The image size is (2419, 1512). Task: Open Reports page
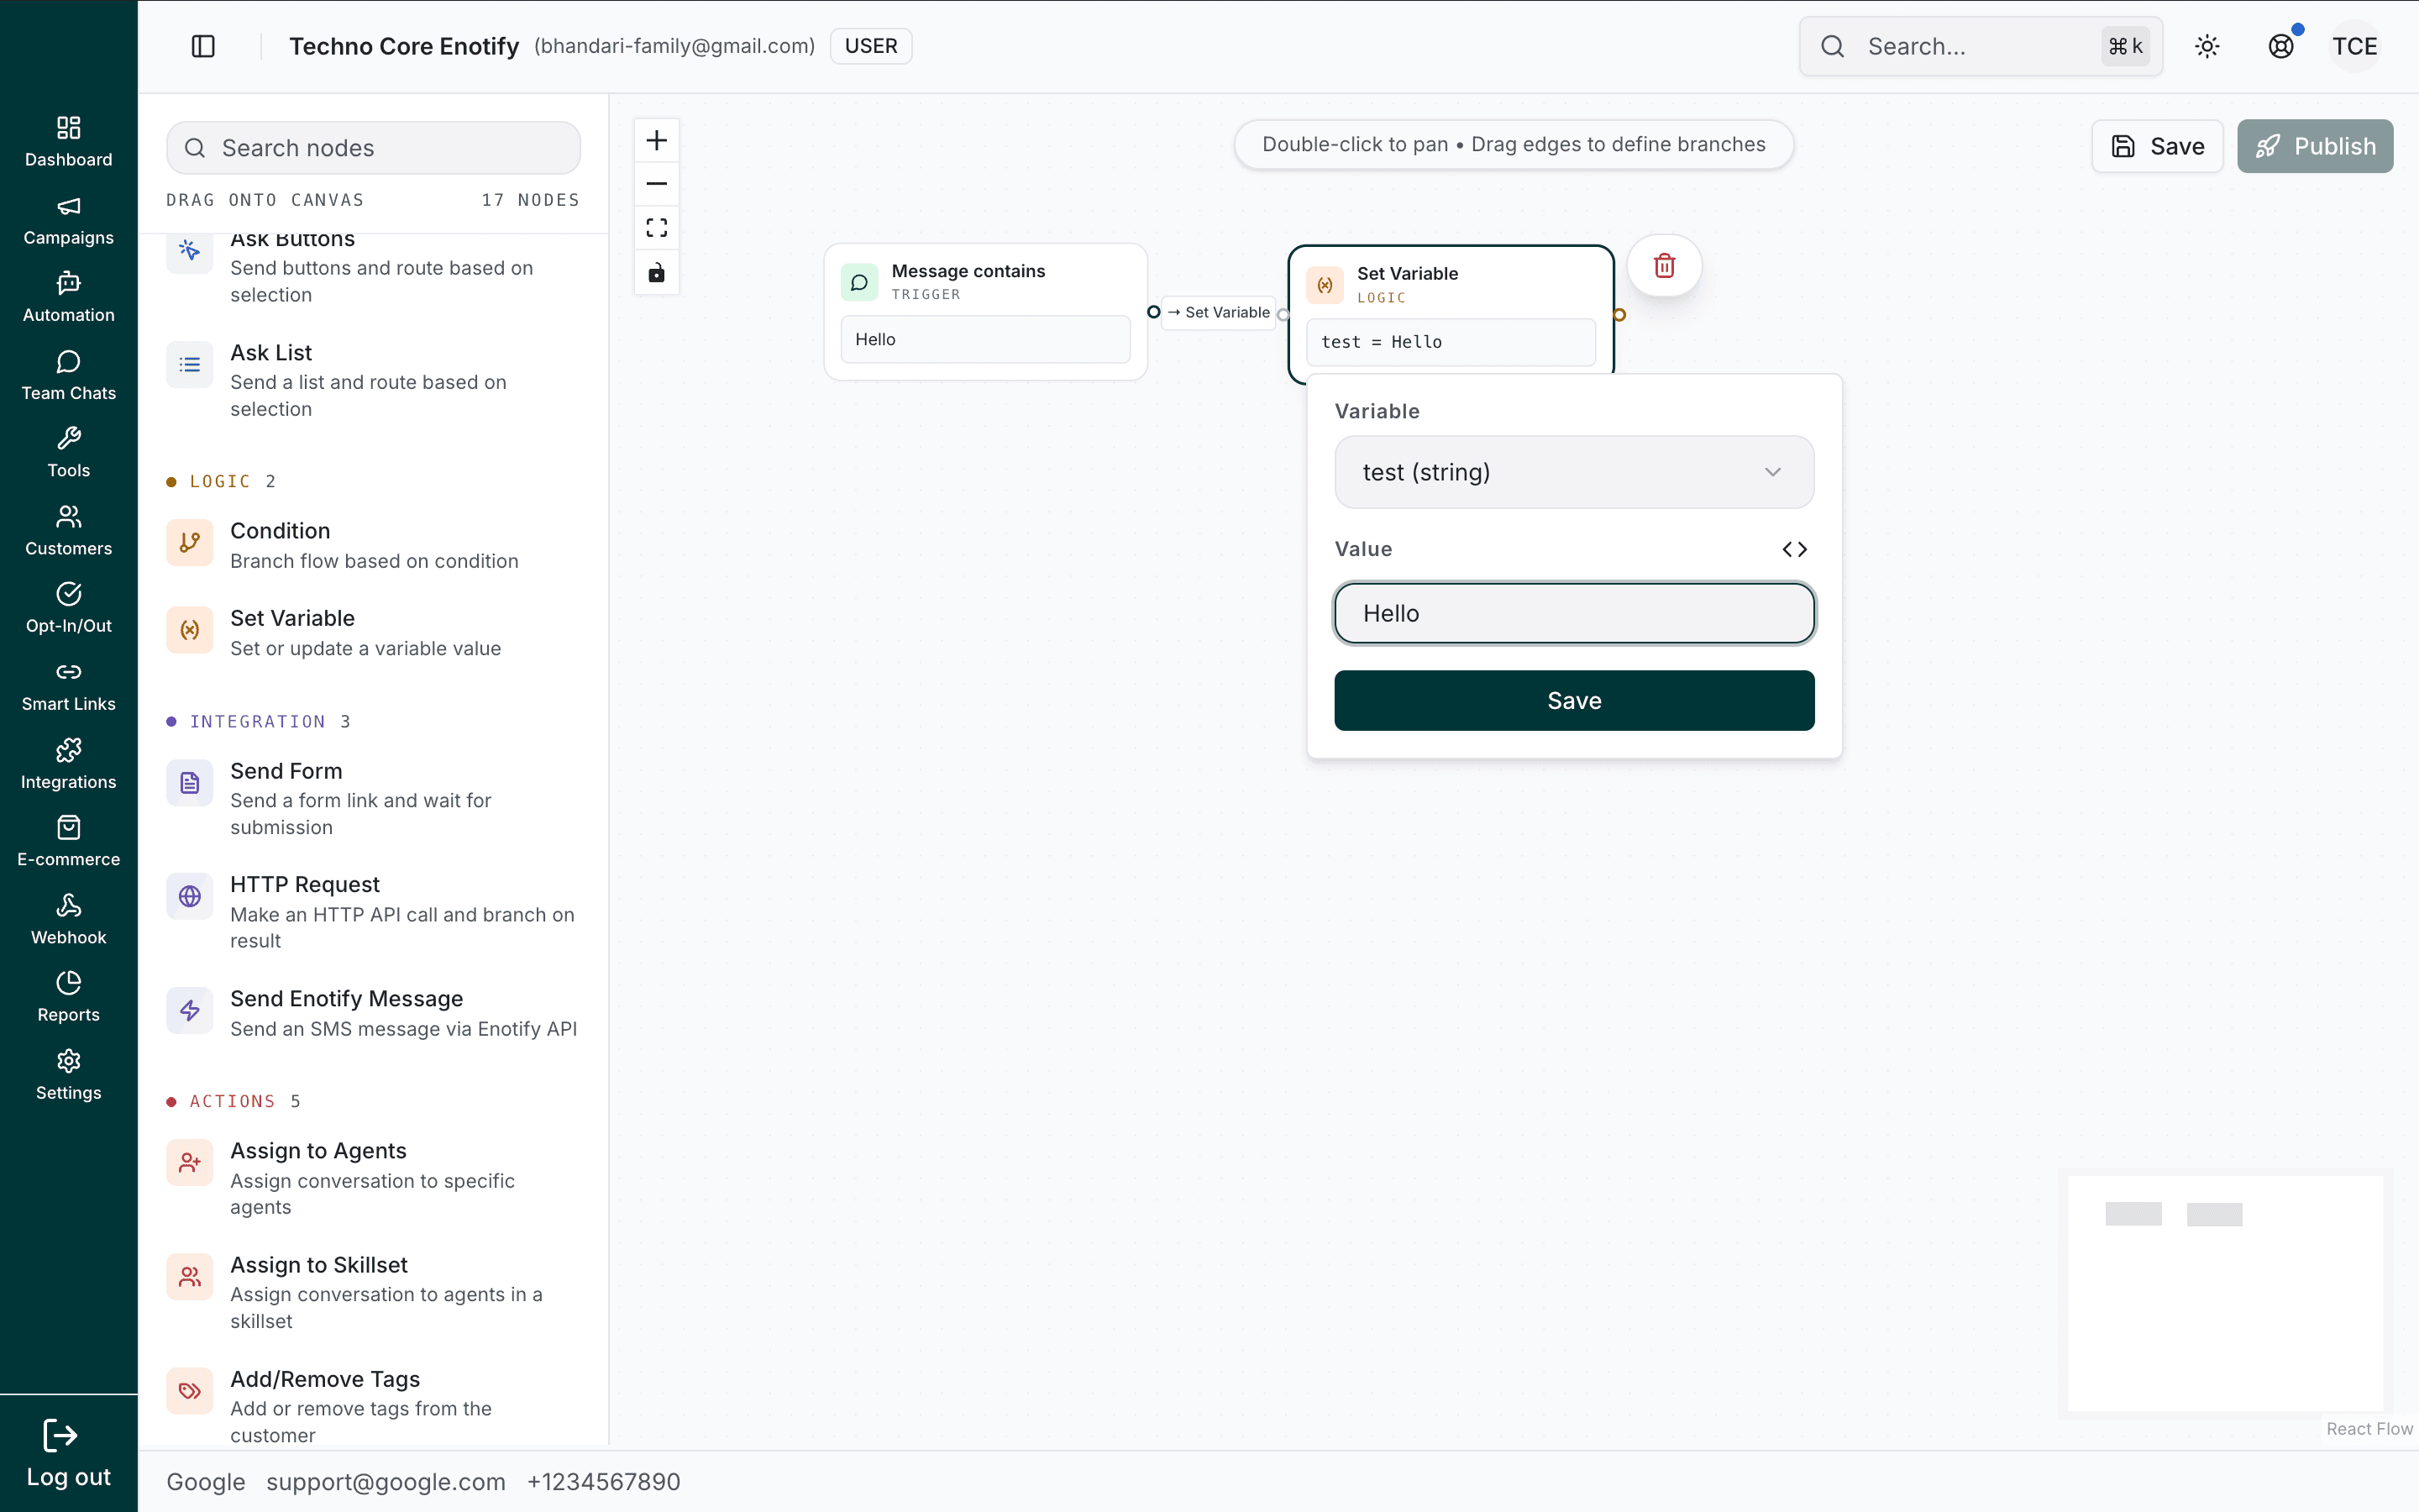click(68, 996)
